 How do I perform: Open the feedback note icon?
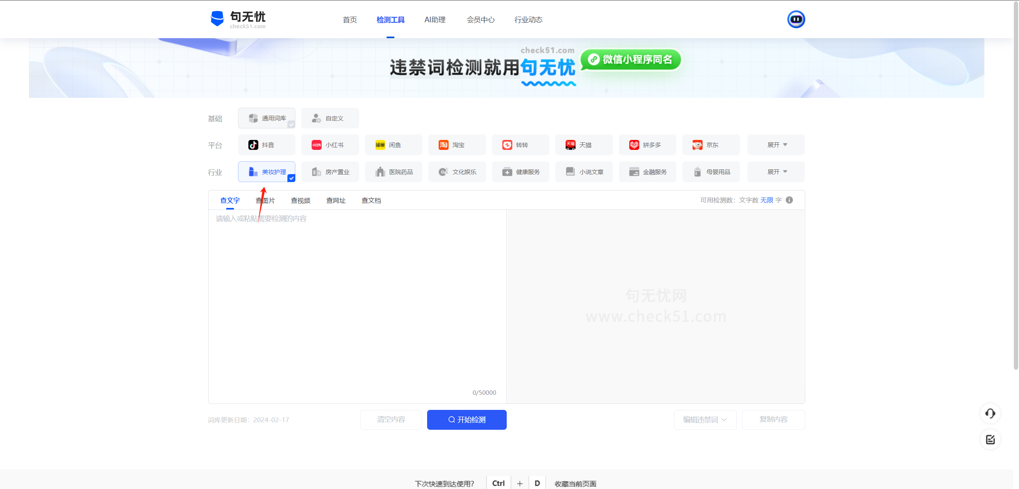(x=990, y=440)
